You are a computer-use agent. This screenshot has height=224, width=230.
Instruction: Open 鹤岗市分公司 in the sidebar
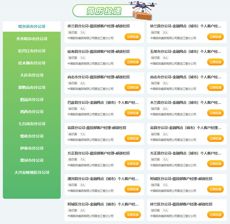(32, 100)
